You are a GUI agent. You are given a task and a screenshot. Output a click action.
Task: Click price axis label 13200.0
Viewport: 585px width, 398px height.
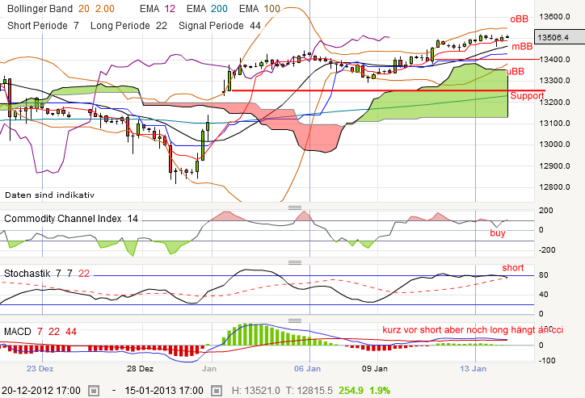[554, 102]
